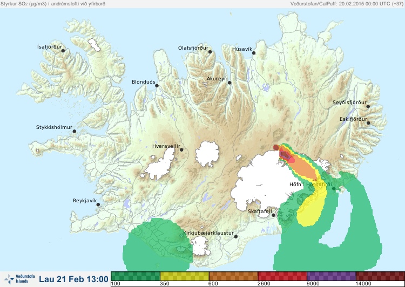Click the Ísafjörður label text

point(50,47)
